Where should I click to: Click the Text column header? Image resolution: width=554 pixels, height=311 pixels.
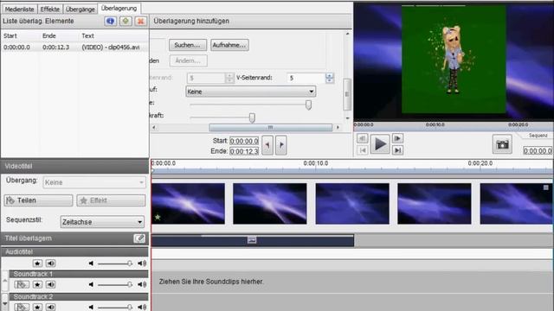pos(87,35)
